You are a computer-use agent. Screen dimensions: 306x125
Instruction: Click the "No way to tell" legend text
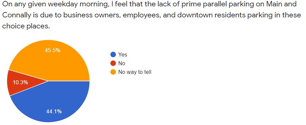(x=135, y=72)
